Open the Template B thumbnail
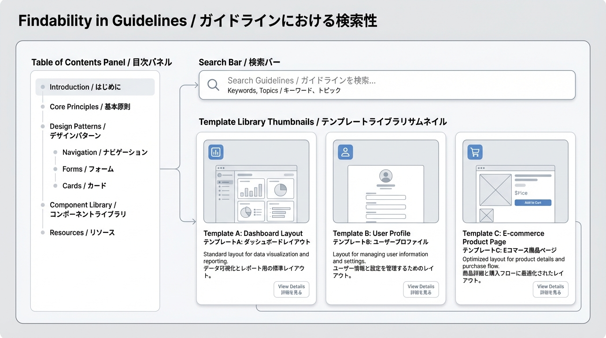Screen dimensions: 606x338 click(385, 180)
